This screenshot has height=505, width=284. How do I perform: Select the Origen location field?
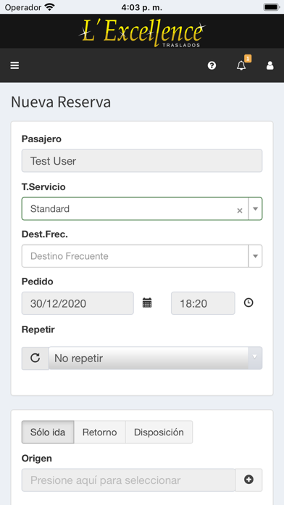129,480
